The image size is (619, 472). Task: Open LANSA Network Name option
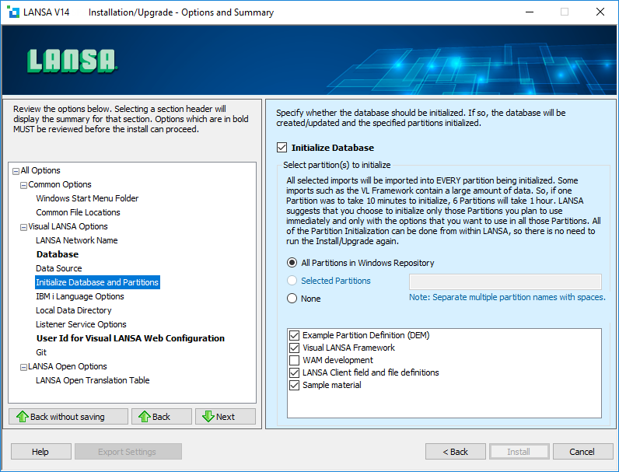point(77,240)
